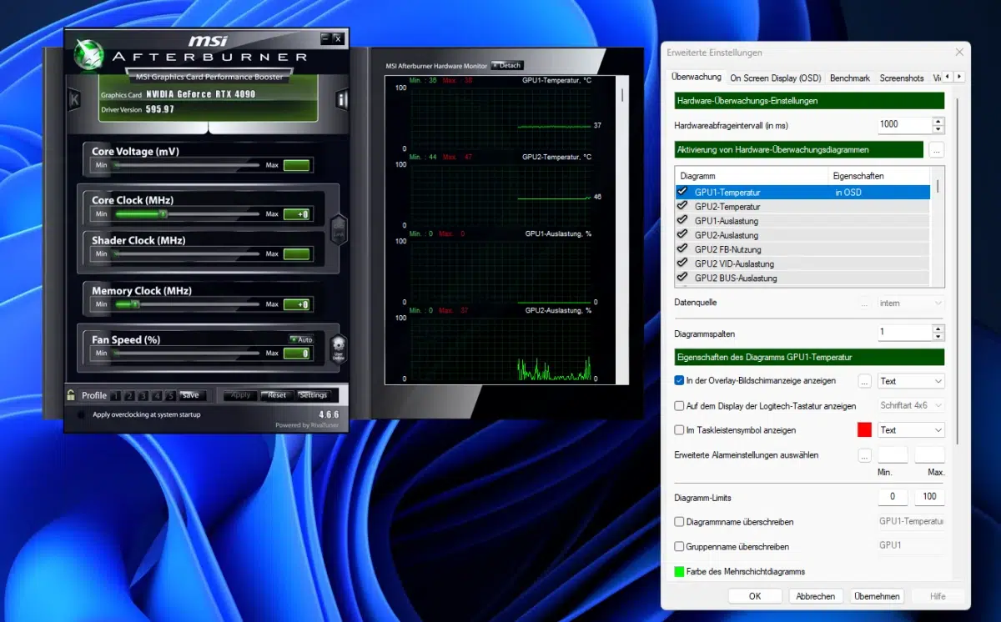
Task: Click the Übernehmen button
Action: [877, 596]
